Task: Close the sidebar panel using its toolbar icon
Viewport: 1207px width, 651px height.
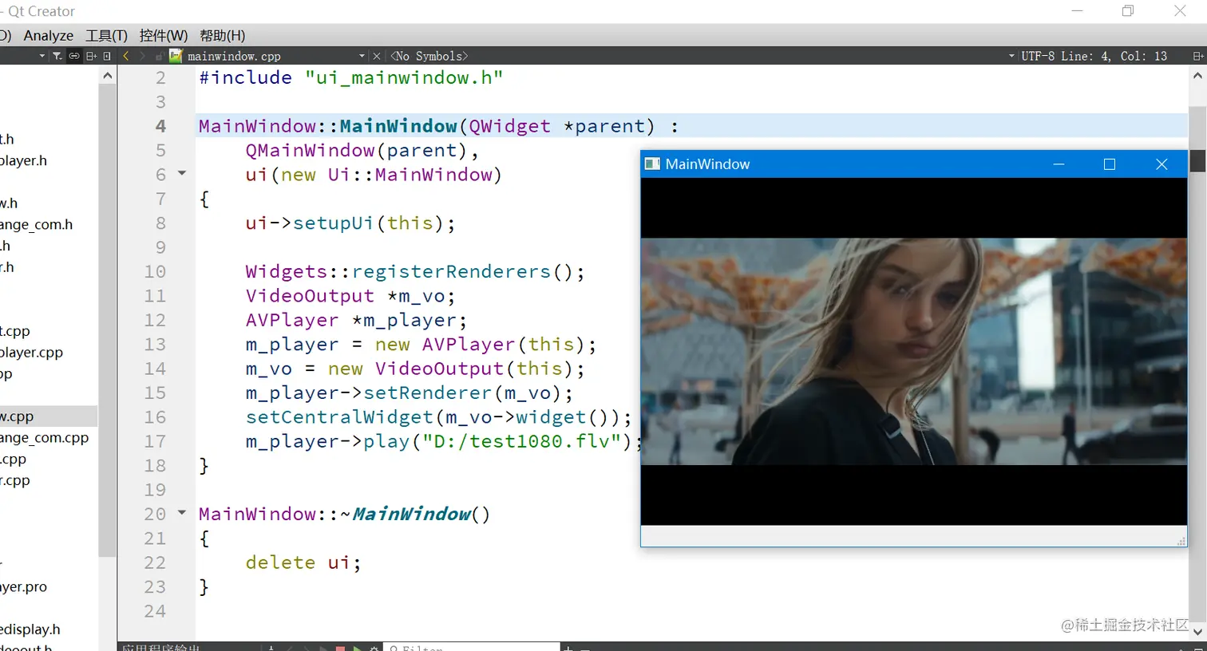Action: tap(107, 56)
